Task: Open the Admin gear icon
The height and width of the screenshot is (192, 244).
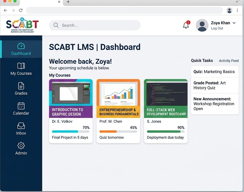Action: click(x=21, y=146)
